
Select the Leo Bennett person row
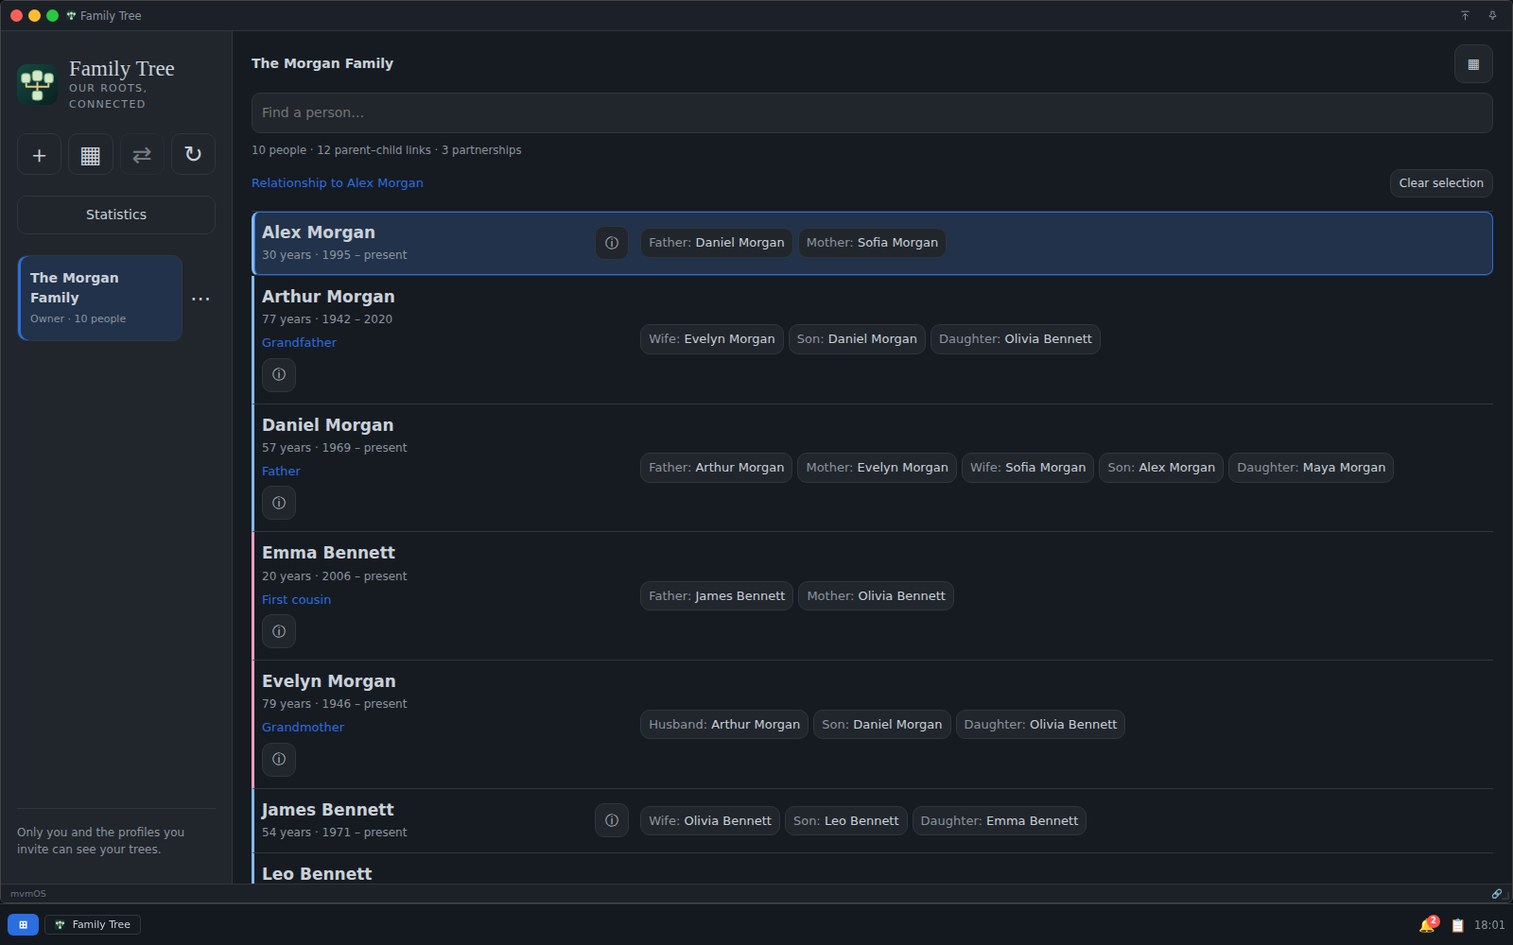[872, 870]
